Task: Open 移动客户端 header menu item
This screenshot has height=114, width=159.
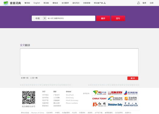Action: click(x=99, y=3)
